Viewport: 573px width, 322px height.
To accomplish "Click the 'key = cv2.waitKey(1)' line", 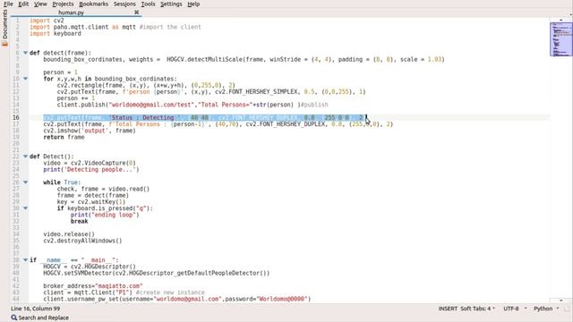I will pyautogui.click(x=91, y=202).
